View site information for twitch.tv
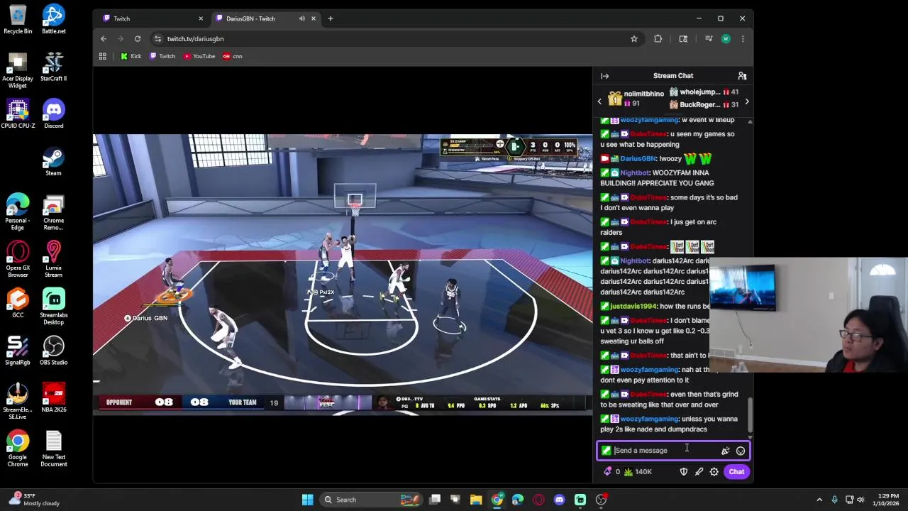908x511 pixels. click(157, 38)
